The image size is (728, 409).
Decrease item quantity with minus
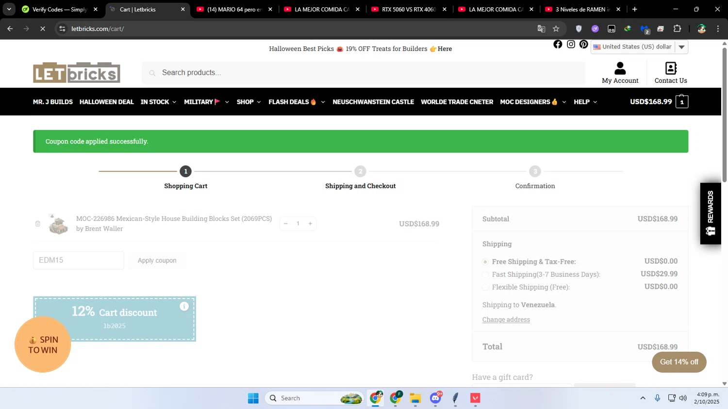pyautogui.click(x=286, y=223)
